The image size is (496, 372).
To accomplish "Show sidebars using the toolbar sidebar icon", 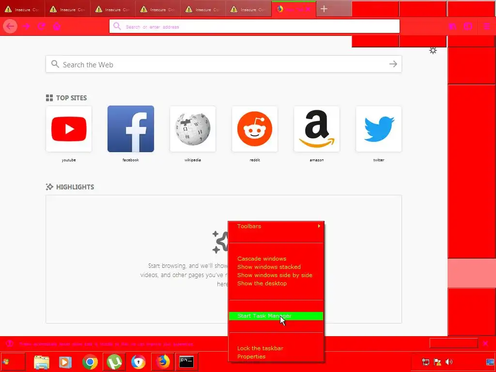I will (x=468, y=26).
